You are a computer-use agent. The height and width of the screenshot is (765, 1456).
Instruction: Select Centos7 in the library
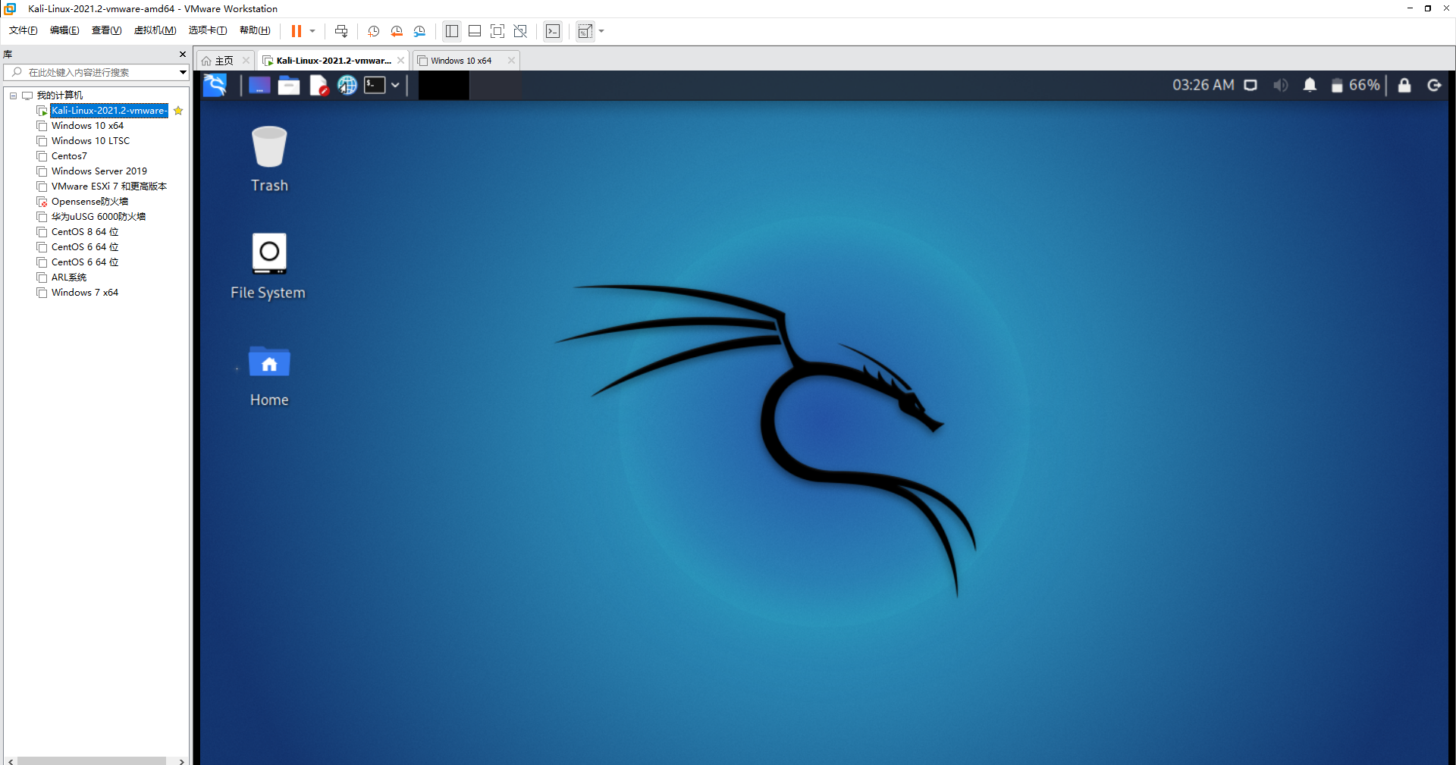69,156
